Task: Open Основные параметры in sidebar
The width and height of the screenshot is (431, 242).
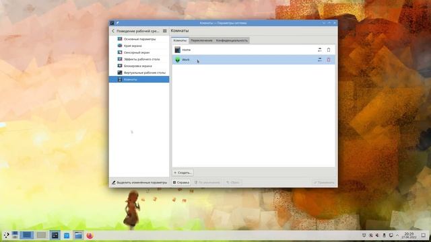Action: (x=139, y=39)
